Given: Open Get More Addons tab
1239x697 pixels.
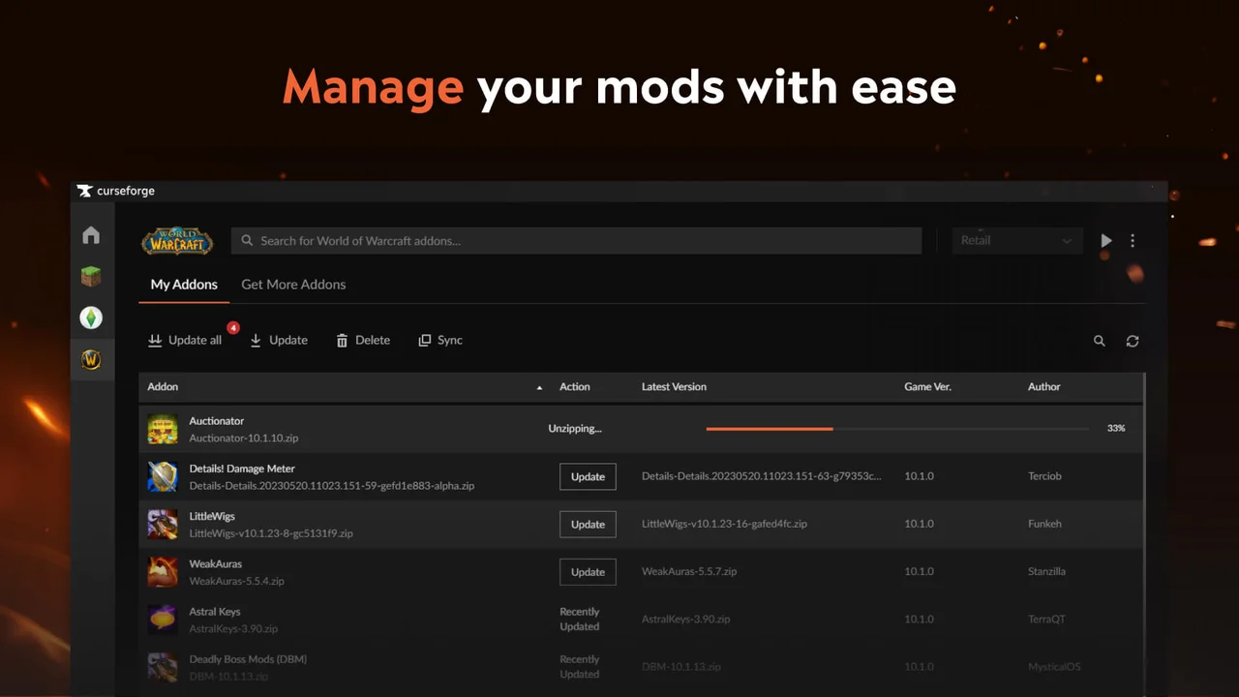Looking at the screenshot, I should click(293, 285).
